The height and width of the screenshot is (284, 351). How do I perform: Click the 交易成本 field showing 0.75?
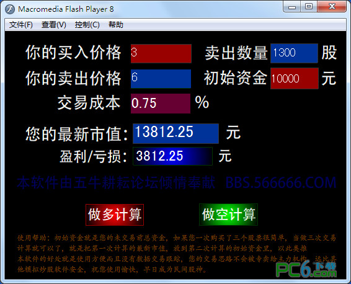tap(161, 104)
